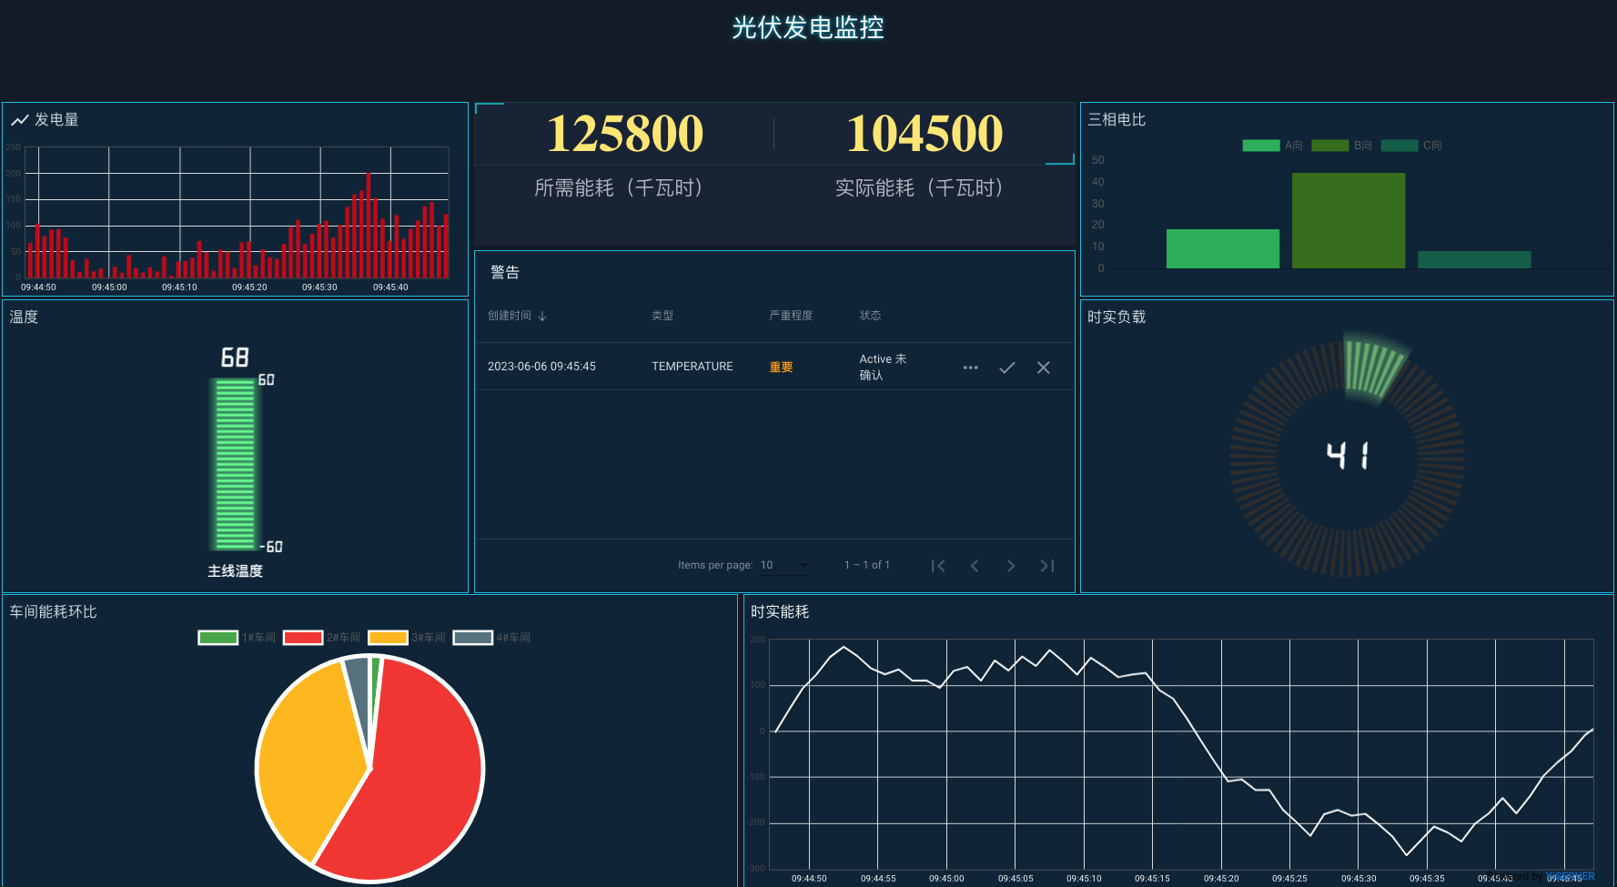This screenshot has width=1617, height=887.
Task: Click the short C向 dark green bar
Action: click(1474, 260)
